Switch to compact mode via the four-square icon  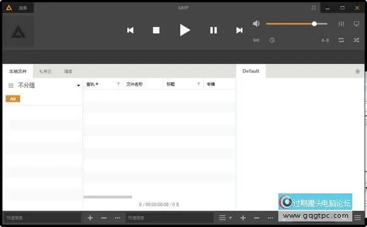coord(313,8)
